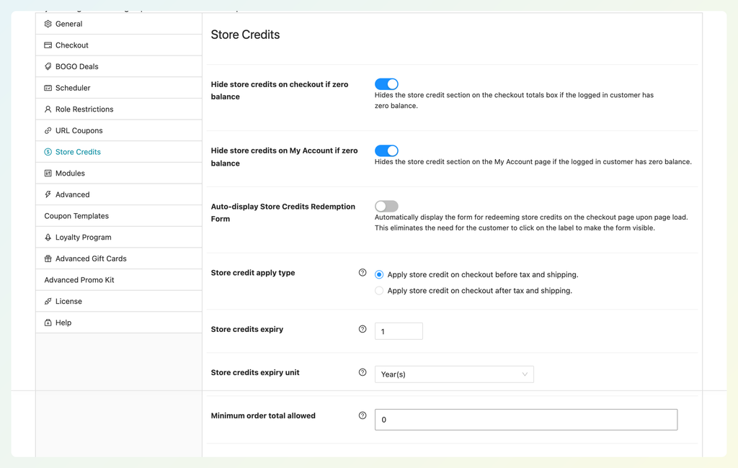Click 'Store credits expiry unit' label
738x468 pixels.
pos(255,372)
